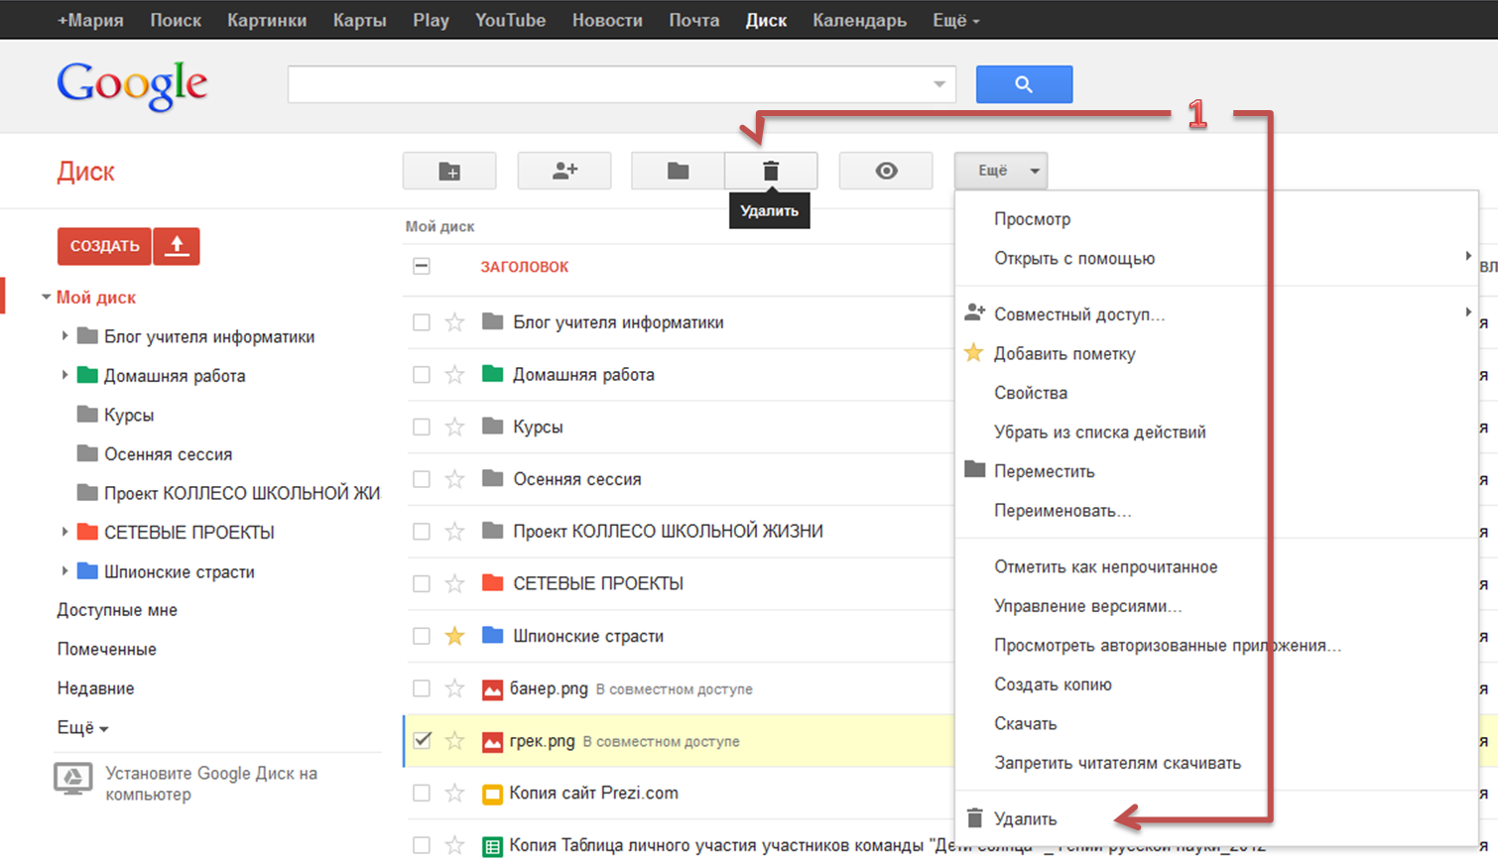This screenshot has height=867, width=1498.
Task: Uncheck the грек.png row checkbox
Action: [x=422, y=740]
